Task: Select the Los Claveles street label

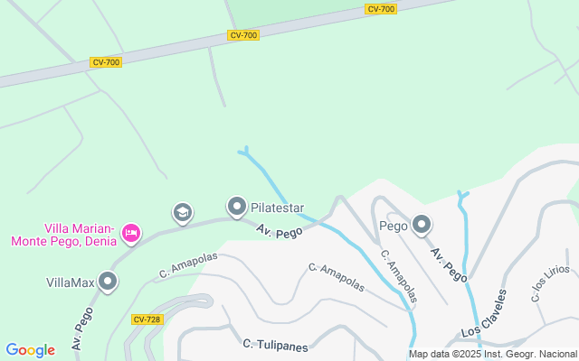Action: click(x=484, y=313)
